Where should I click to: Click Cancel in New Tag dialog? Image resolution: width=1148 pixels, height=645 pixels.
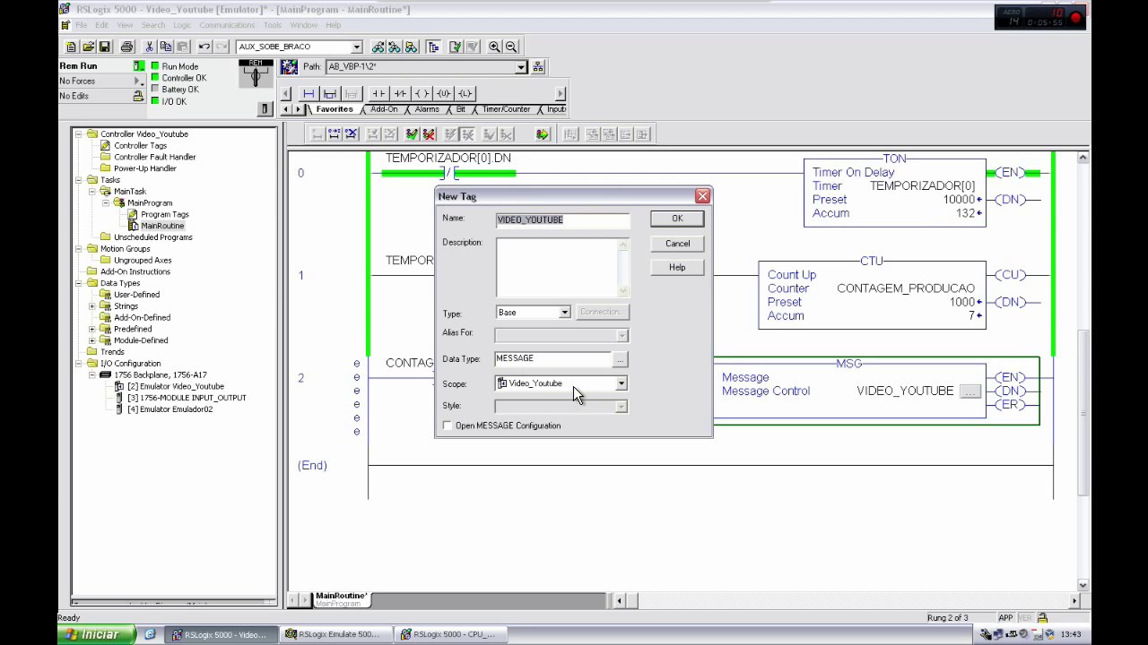pyautogui.click(x=677, y=244)
